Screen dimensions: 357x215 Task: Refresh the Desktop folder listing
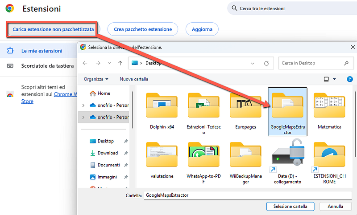click(x=266, y=63)
